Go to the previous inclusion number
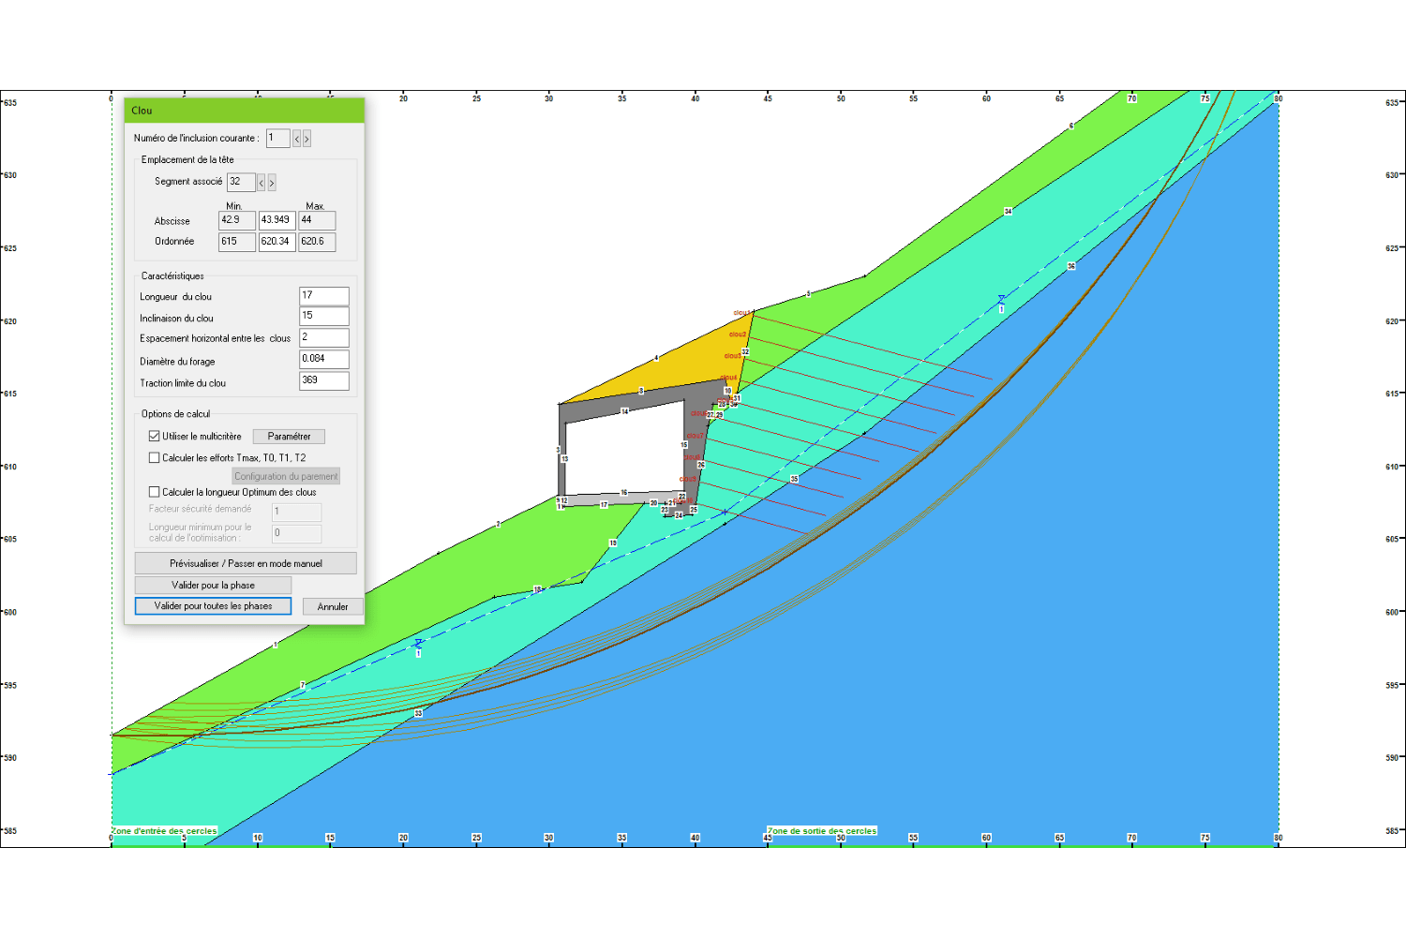Image resolution: width=1406 pixels, height=937 pixels. pos(297,139)
